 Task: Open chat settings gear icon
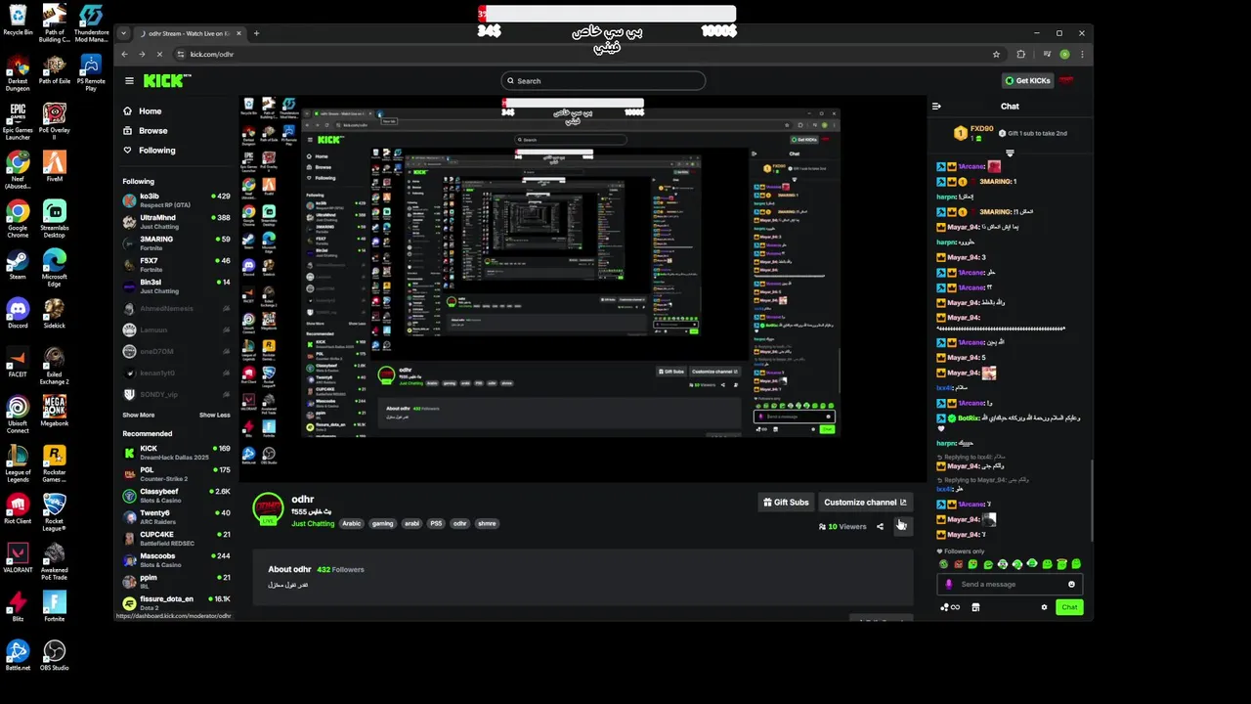(1044, 607)
